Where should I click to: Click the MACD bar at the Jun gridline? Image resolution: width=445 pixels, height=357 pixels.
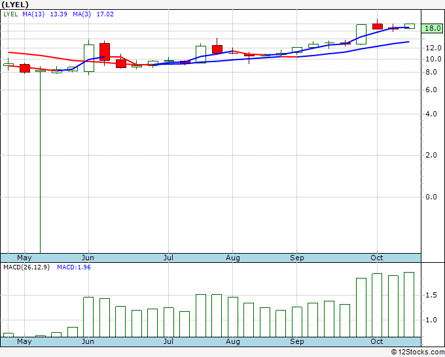click(x=88, y=317)
